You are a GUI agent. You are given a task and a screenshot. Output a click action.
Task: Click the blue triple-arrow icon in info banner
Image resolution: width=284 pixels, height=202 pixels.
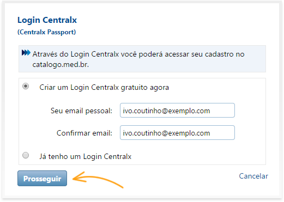[26, 53]
